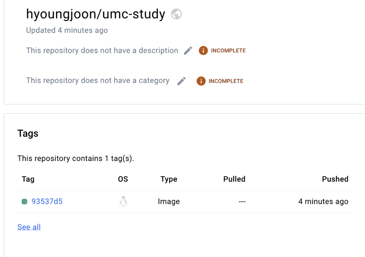Click the INCOMPLETE label next to description
365x257 pixels.
tap(228, 51)
